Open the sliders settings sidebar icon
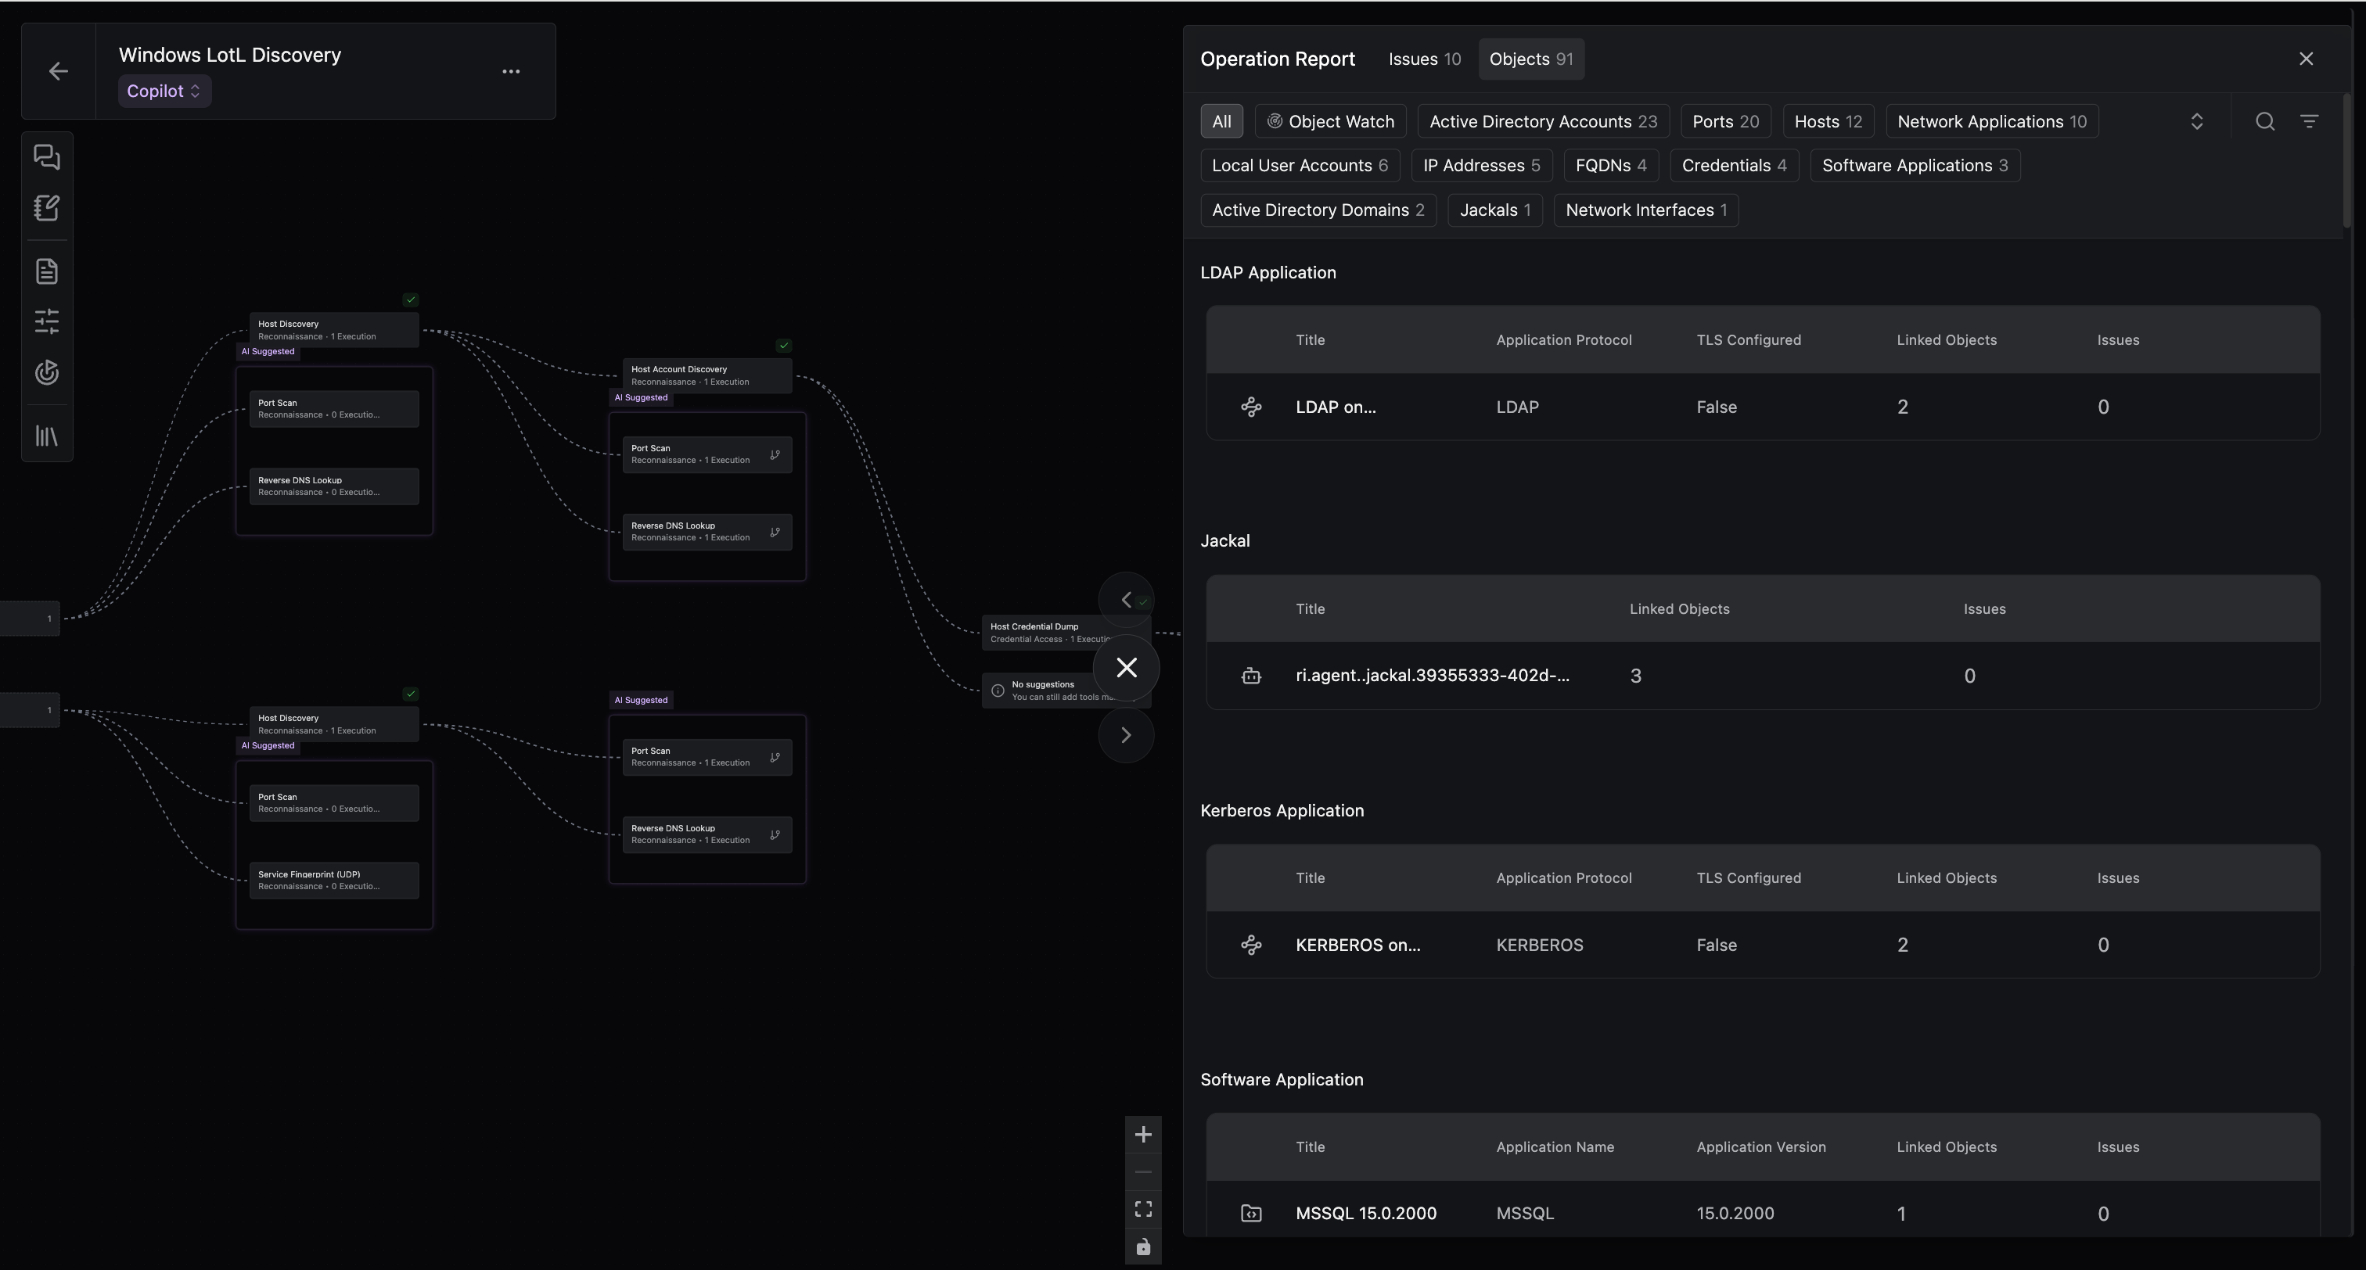The height and width of the screenshot is (1270, 2366). pyautogui.click(x=47, y=321)
